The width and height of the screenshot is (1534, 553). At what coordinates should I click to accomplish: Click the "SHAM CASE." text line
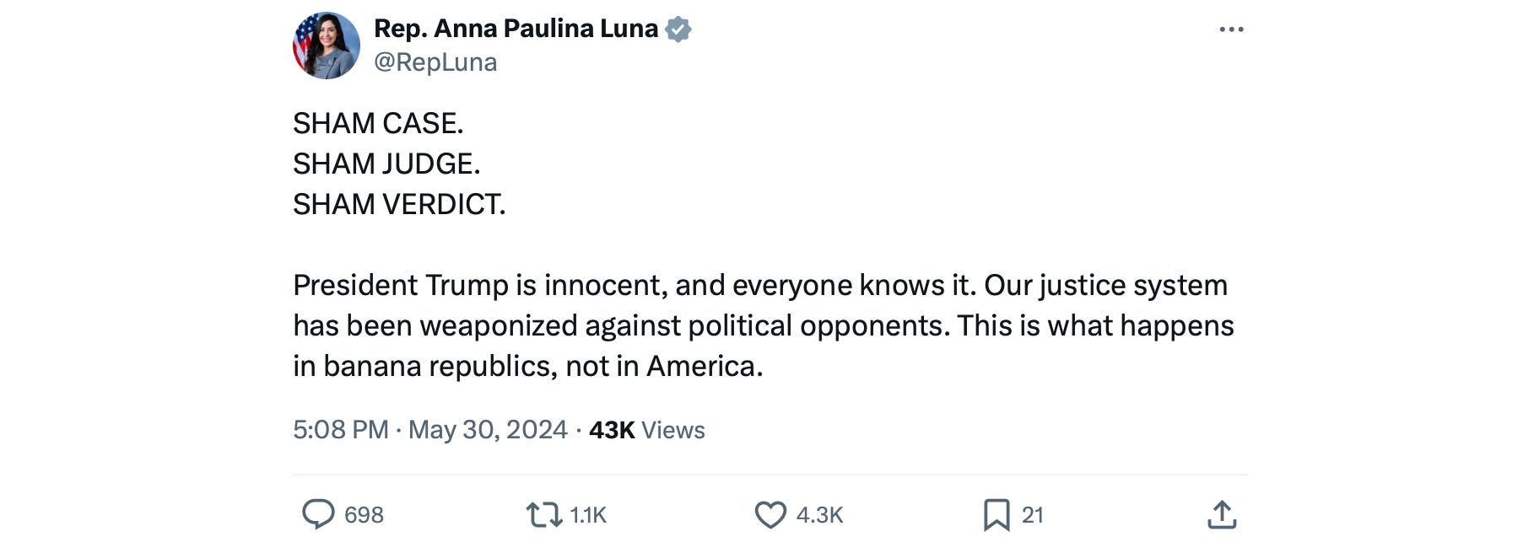378,124
